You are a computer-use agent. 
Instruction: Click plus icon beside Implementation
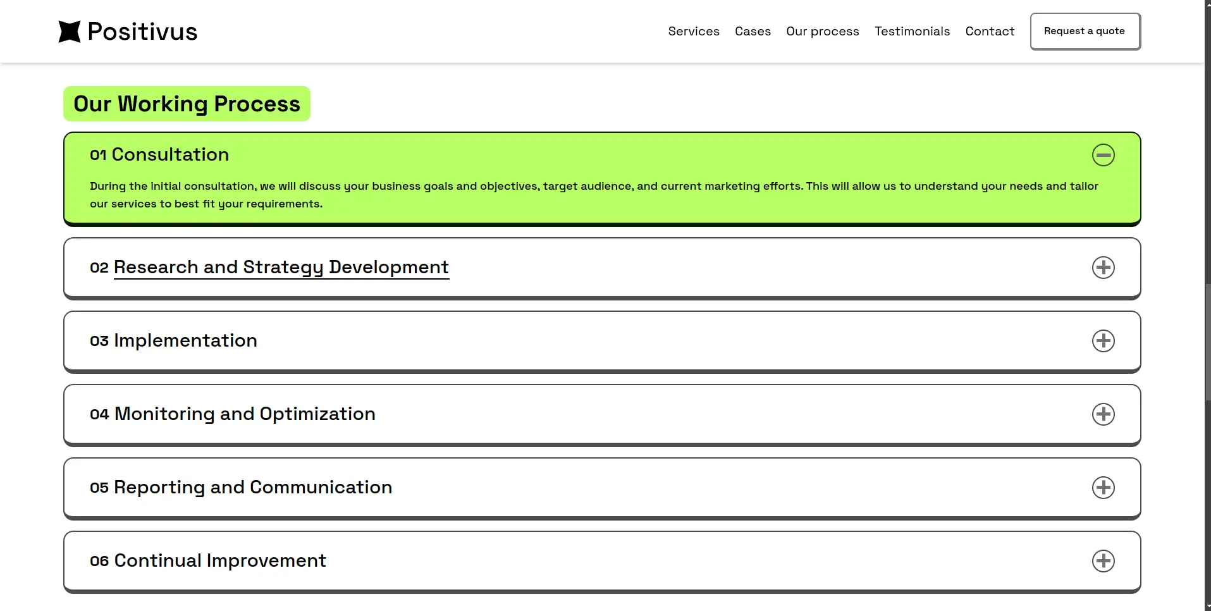coord(1103,341)
